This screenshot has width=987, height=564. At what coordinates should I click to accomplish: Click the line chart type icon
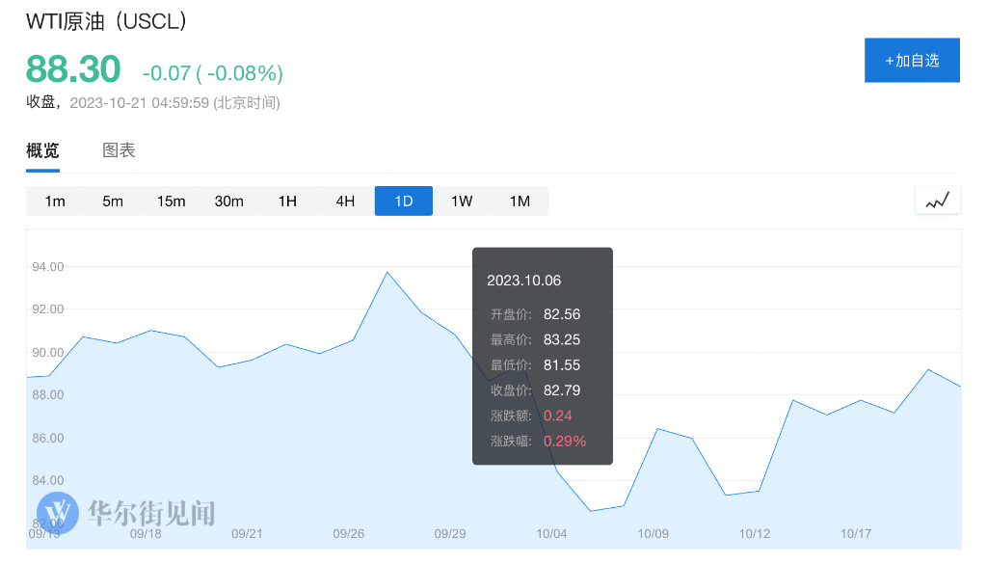click(x=937, y=201)
